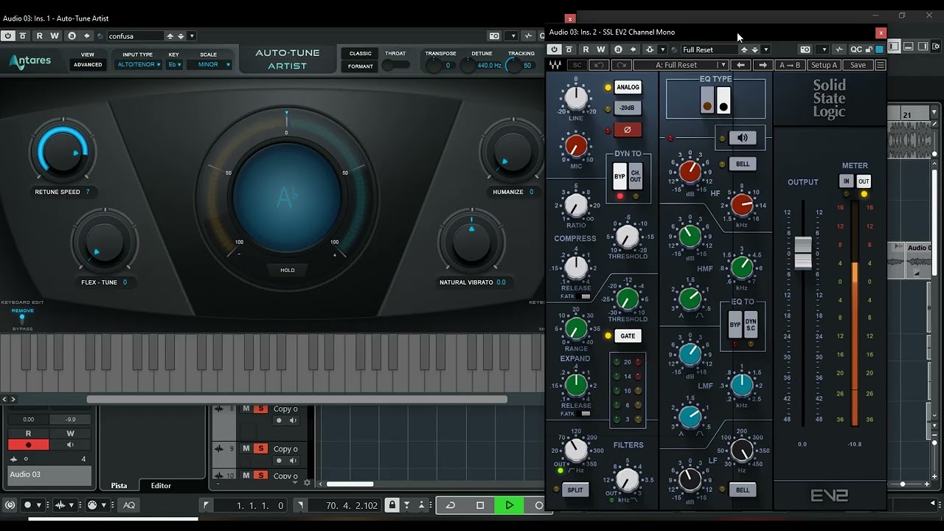Click the Retune Speed knob
This screenshot has width=944, height=531.
(x=62, y=153)
